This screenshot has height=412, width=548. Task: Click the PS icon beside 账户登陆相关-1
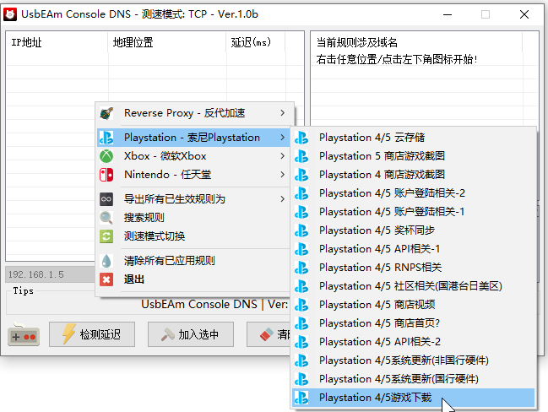click(301, 212)
